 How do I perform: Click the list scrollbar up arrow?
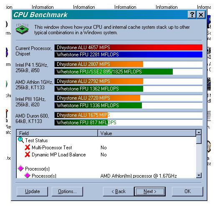[x=199, y=133]
